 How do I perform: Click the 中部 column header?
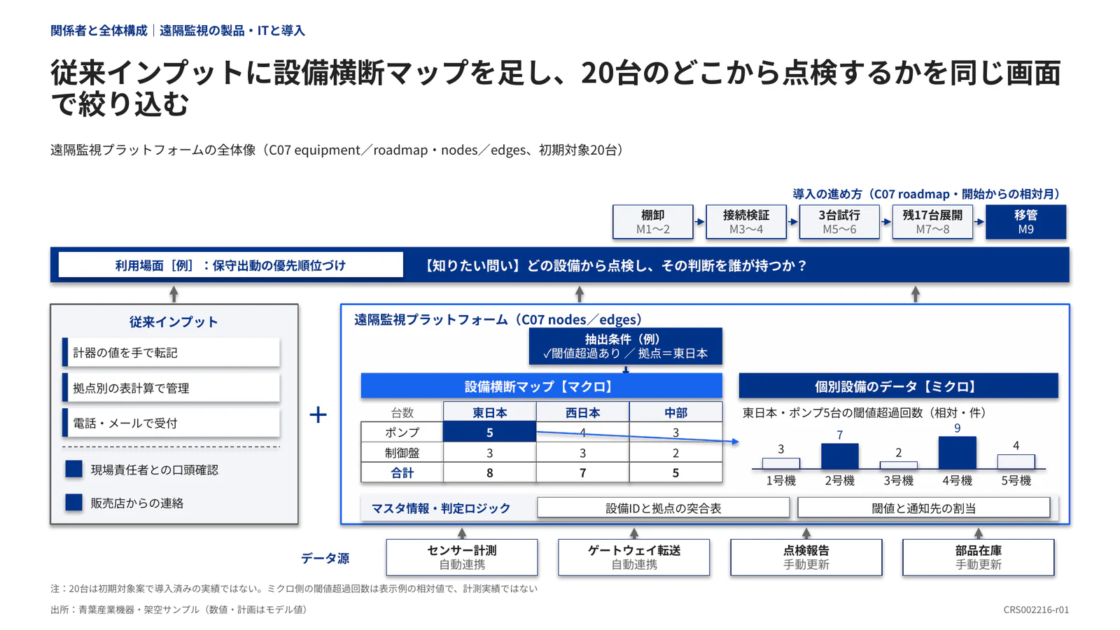tap(675, 412)
